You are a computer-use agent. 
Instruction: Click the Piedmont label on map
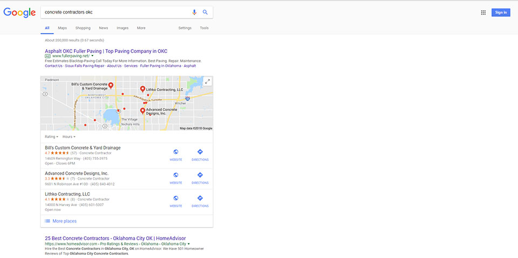(x=52, y=80)
